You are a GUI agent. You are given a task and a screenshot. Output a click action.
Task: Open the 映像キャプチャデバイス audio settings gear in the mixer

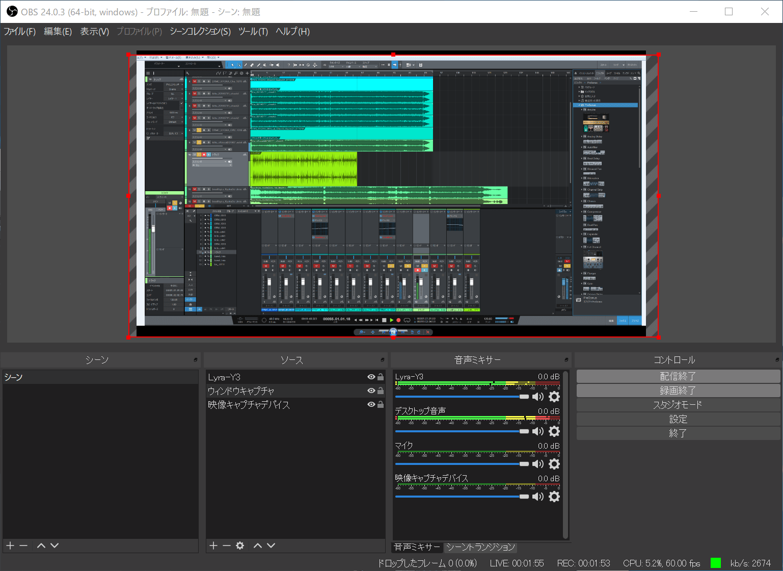coord(554,497)
